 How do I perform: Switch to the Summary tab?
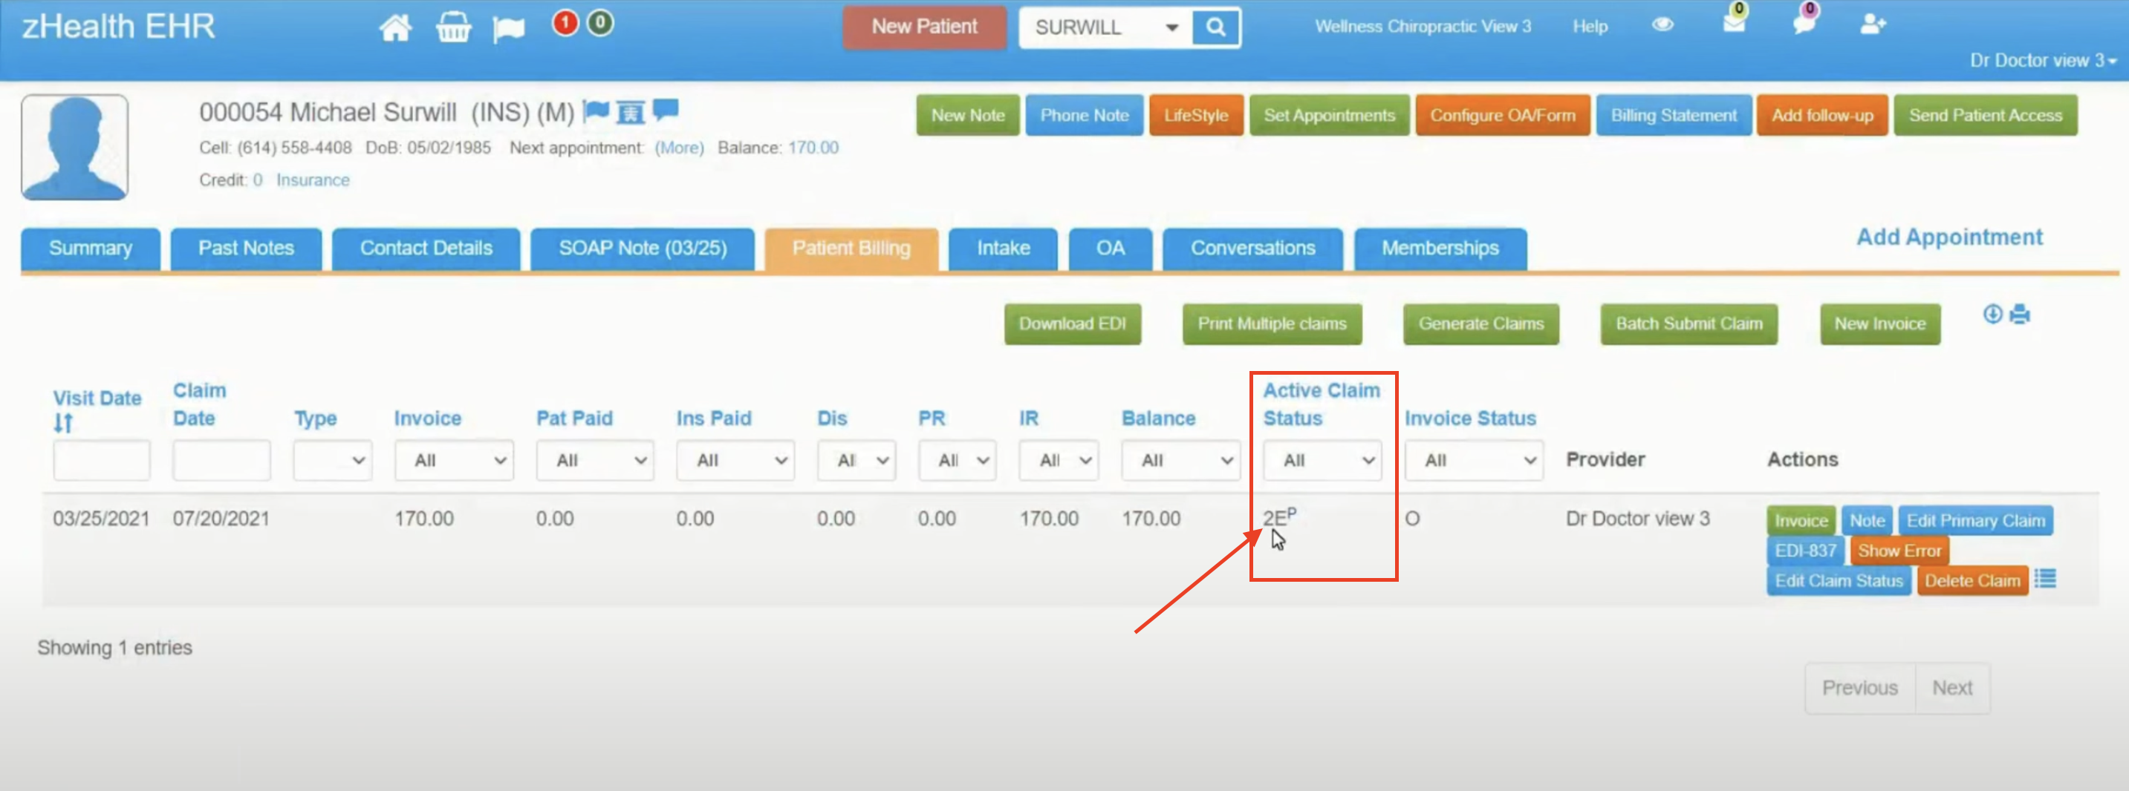tap(90, 249)
